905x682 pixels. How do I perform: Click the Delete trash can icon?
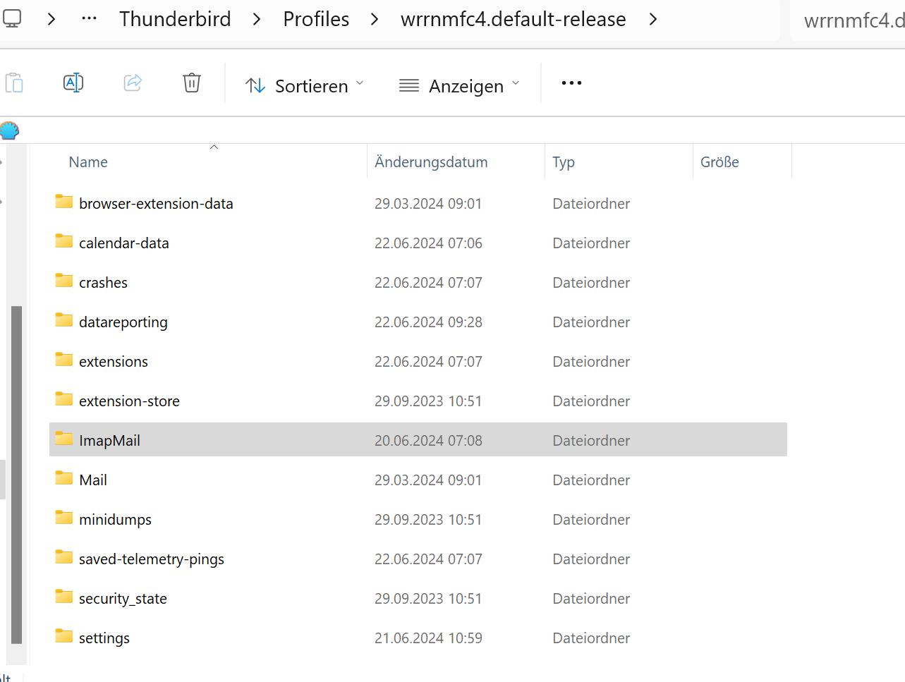[x=192, y=83]
